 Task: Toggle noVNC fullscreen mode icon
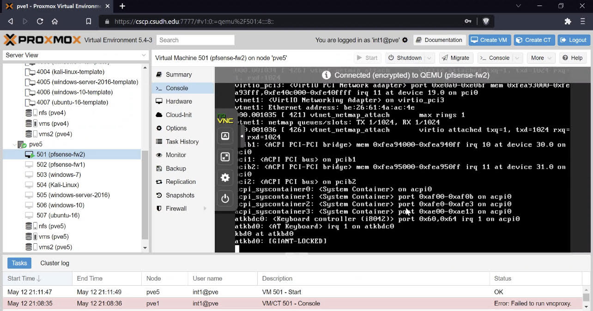coord(225,157)
